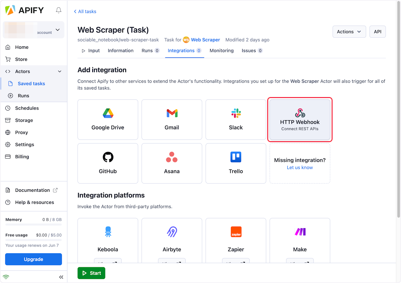Open the Actions dropdown
The width and height of the screenshot is (401, 283).
[349, 32]
